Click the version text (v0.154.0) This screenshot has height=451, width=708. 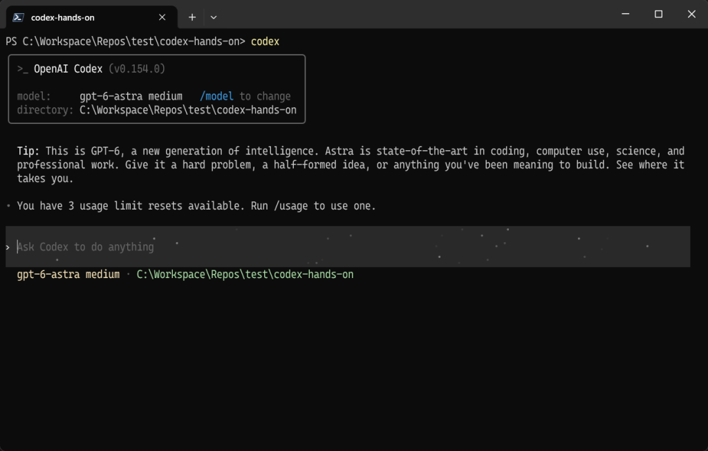pos(137,68)
